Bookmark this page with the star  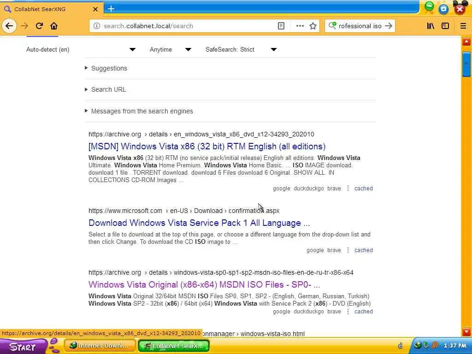(313, 26)
